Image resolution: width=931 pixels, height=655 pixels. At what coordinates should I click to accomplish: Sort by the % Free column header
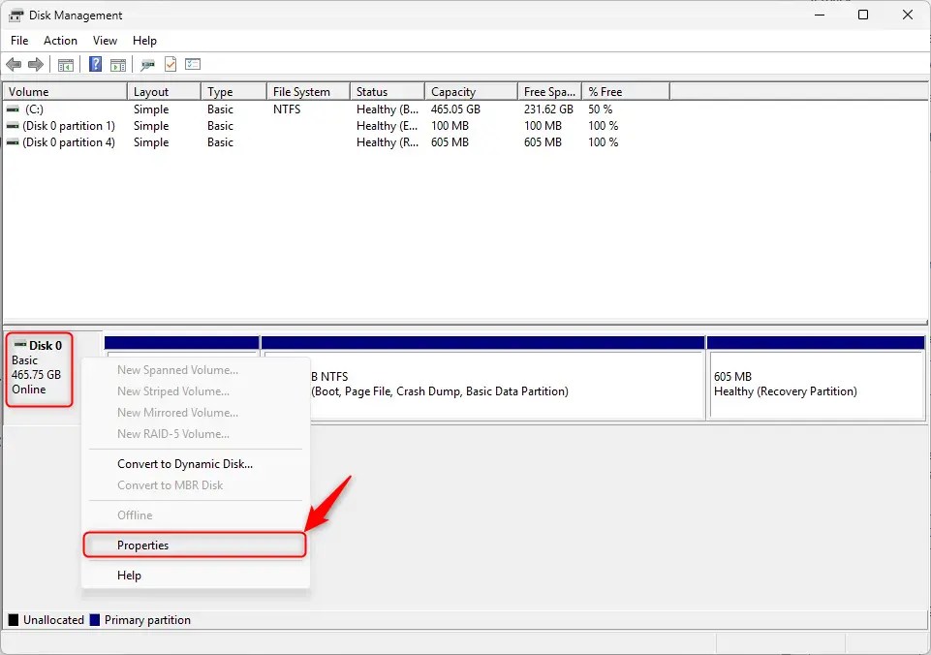pyautogui.click(x=626, y=92)
